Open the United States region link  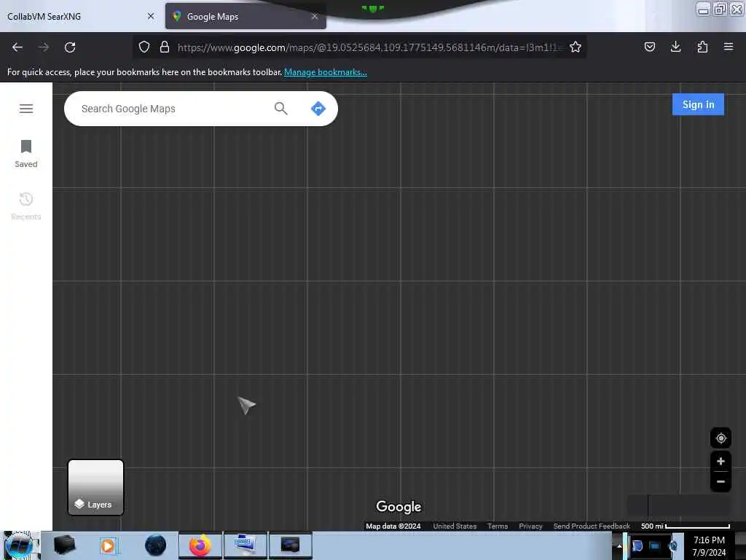tap(455, 526)
